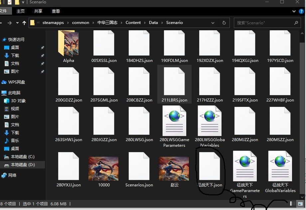The height and width of the screenshot is (210, 306).
Task: Go up one folder level
Action: pyautogui.click(x=24, y=23)
